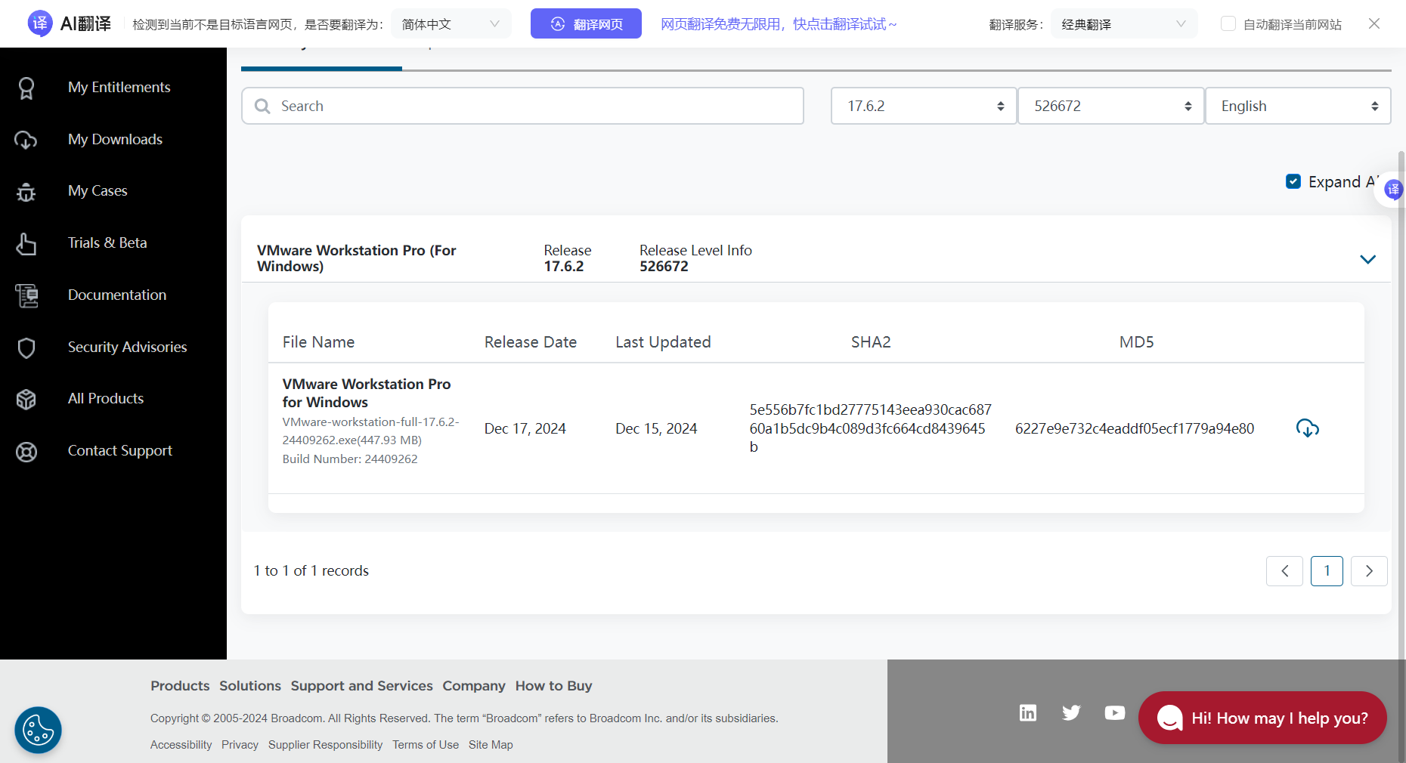Click the My Cases bug icon
This screenshot has width=1406, height=763.
point(26,192)
